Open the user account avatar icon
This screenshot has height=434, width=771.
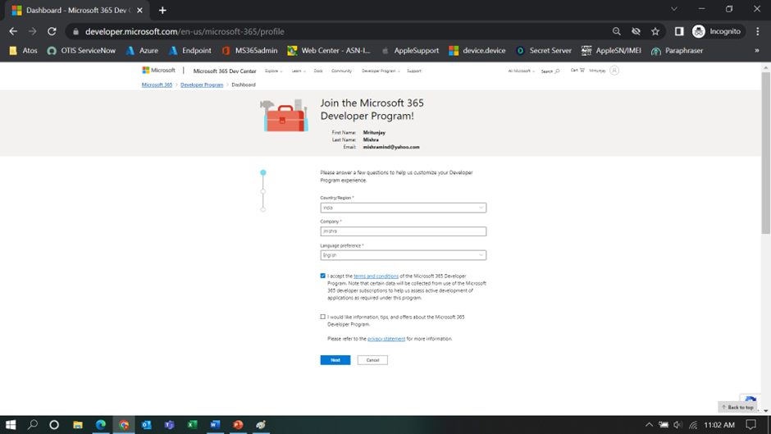[614, 71]
